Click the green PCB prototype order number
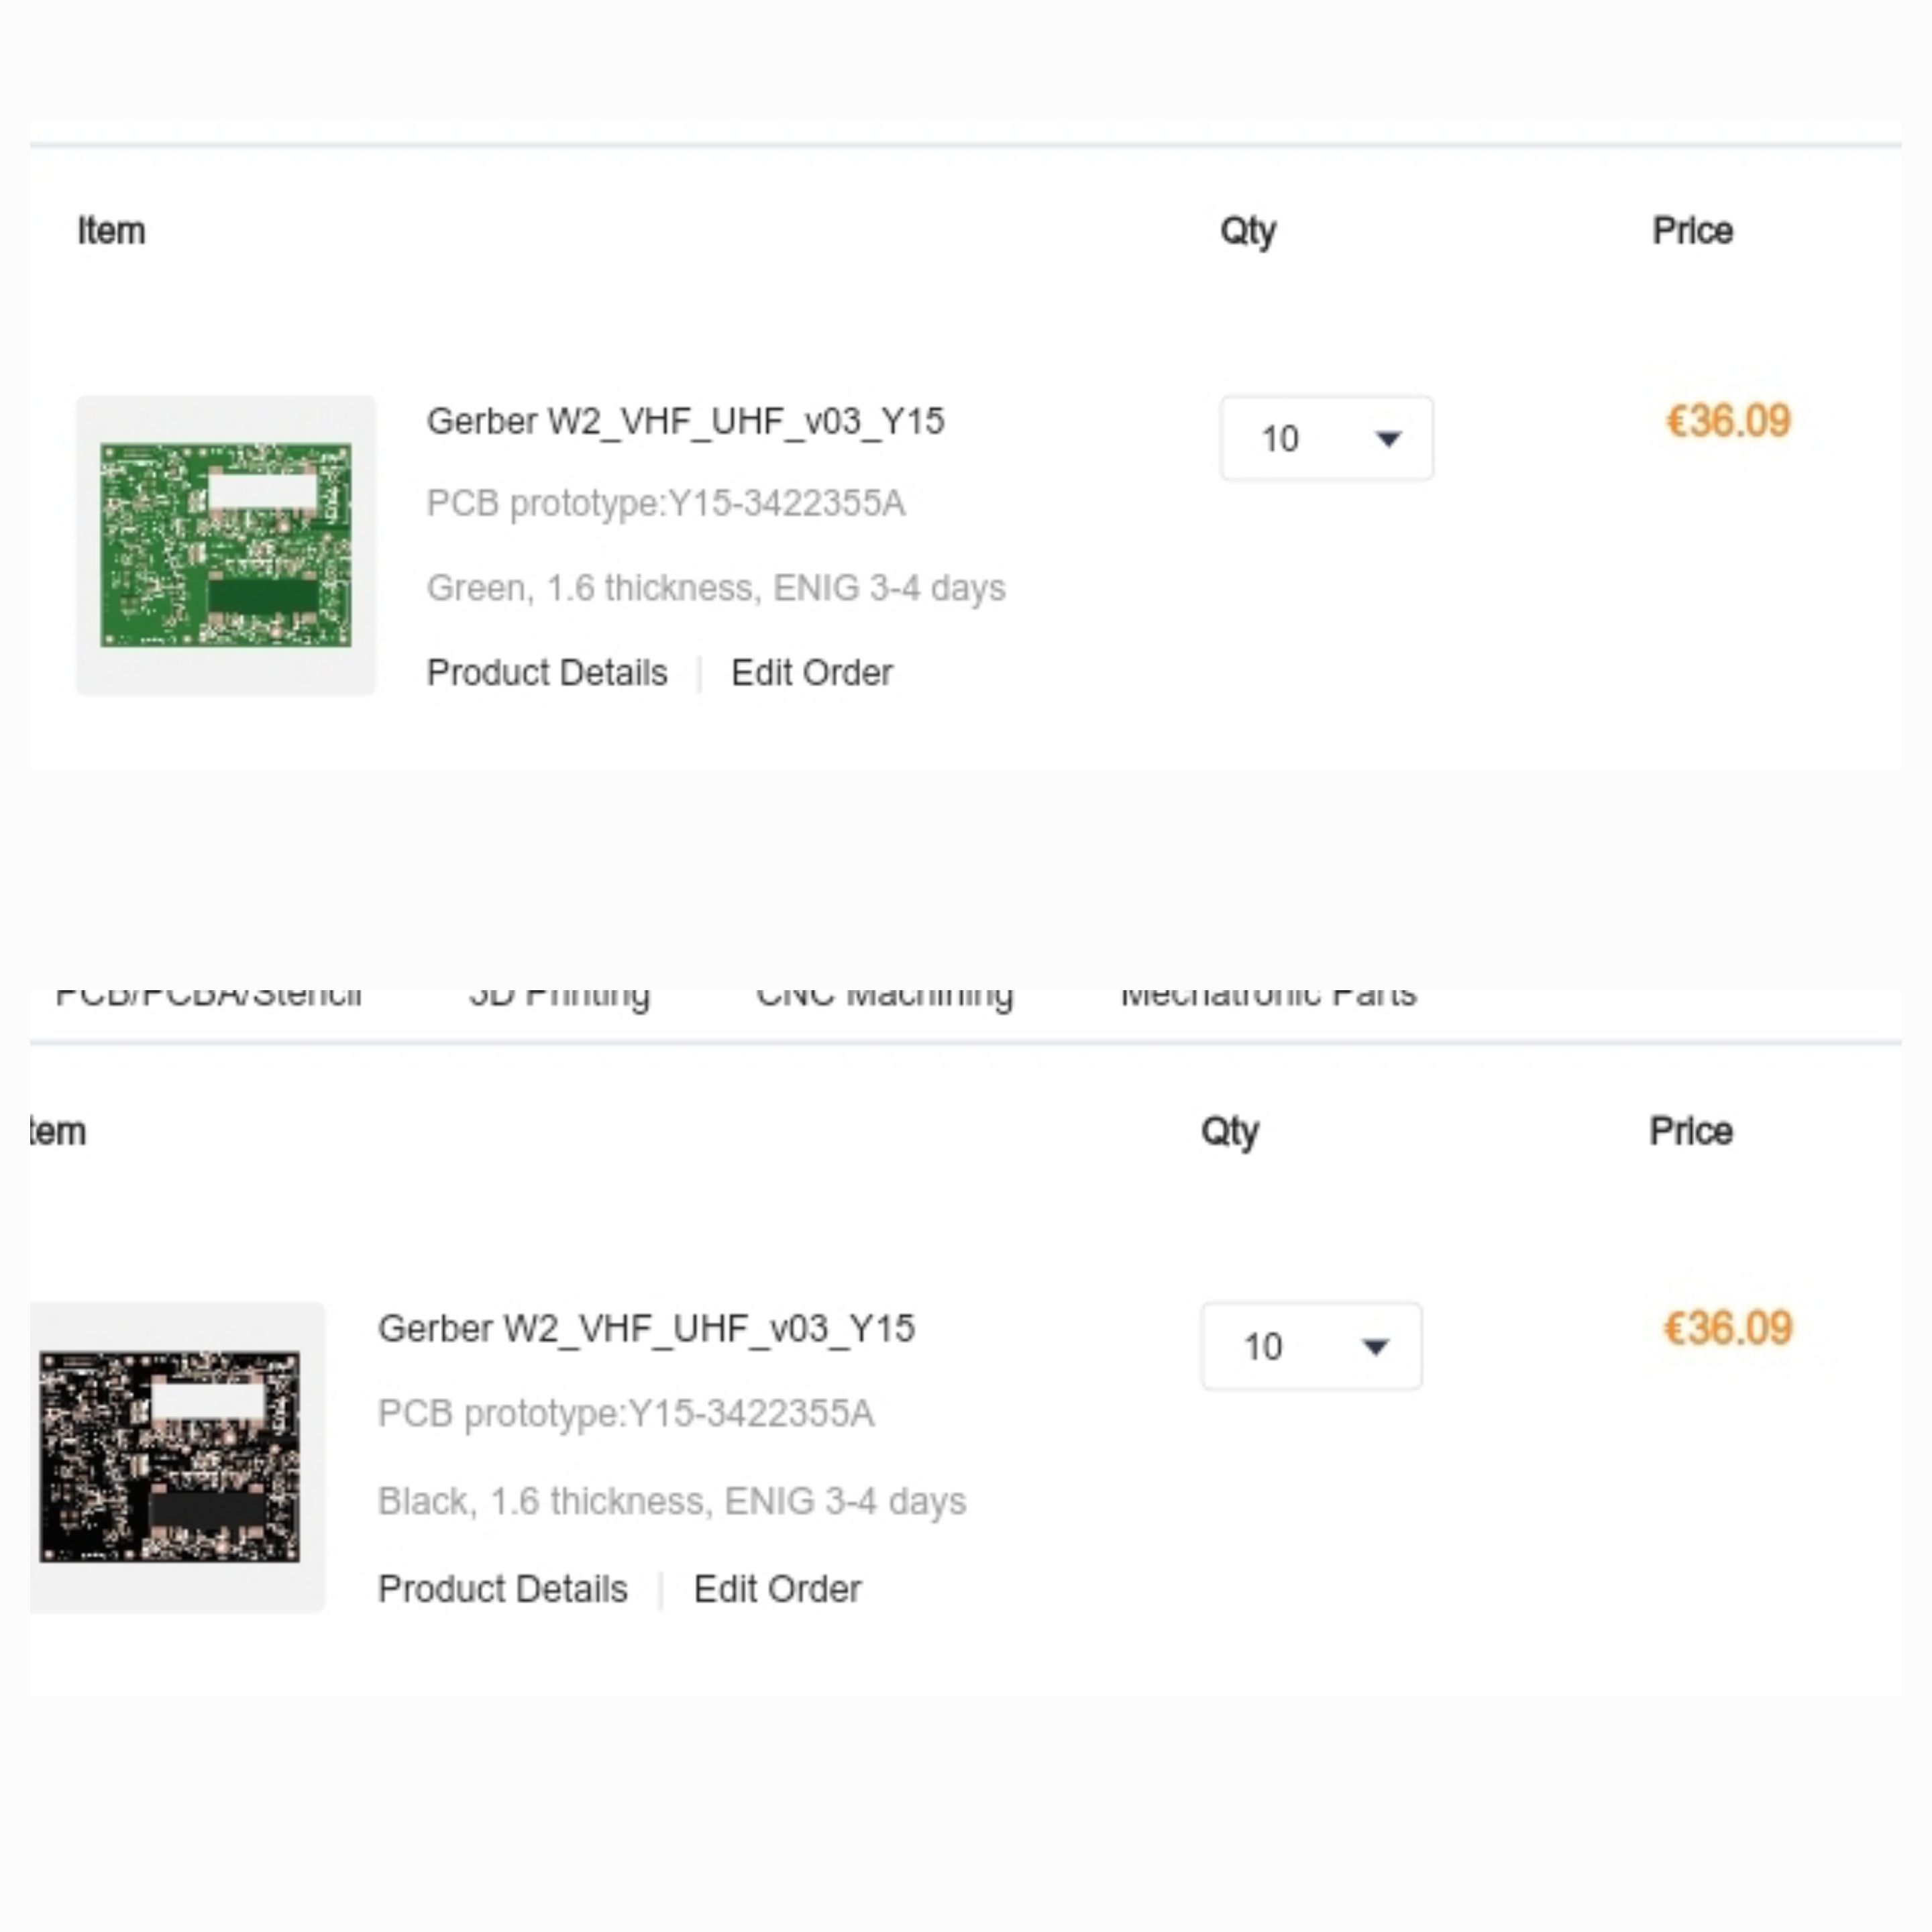Screen dimensions: 1932x1932 tap(666, 503)
